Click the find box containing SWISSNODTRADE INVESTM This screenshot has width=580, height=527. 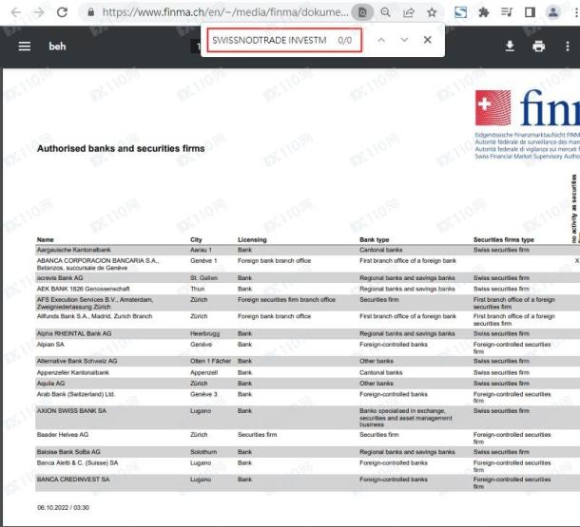[284, 40]
